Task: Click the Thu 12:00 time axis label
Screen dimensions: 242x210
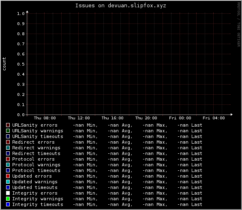Action: [x=79, y=118]
